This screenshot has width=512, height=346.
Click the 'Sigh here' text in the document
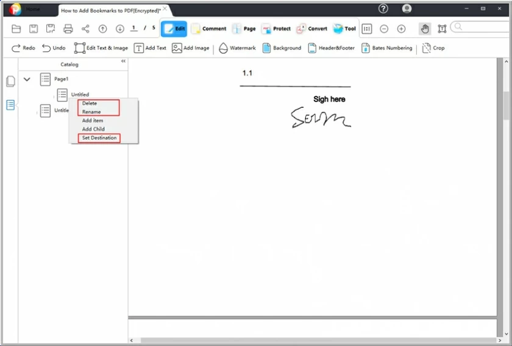point(329,99)
